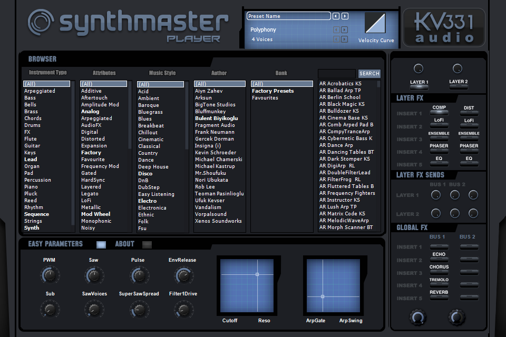
Task: Click the Preset Name field
Action: 288,16
